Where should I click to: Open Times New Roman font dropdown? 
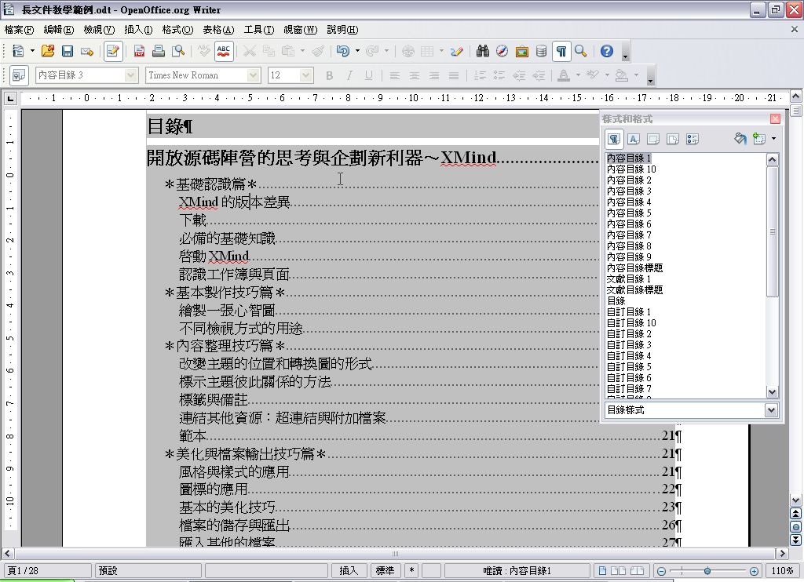click(x=254, y=75)
